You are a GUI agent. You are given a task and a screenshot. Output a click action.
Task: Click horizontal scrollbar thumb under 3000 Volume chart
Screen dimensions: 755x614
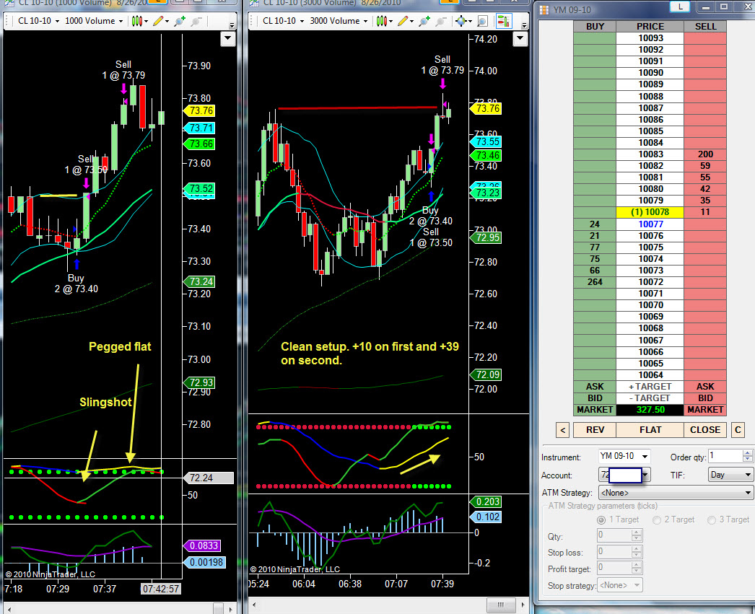pos(501,605)
